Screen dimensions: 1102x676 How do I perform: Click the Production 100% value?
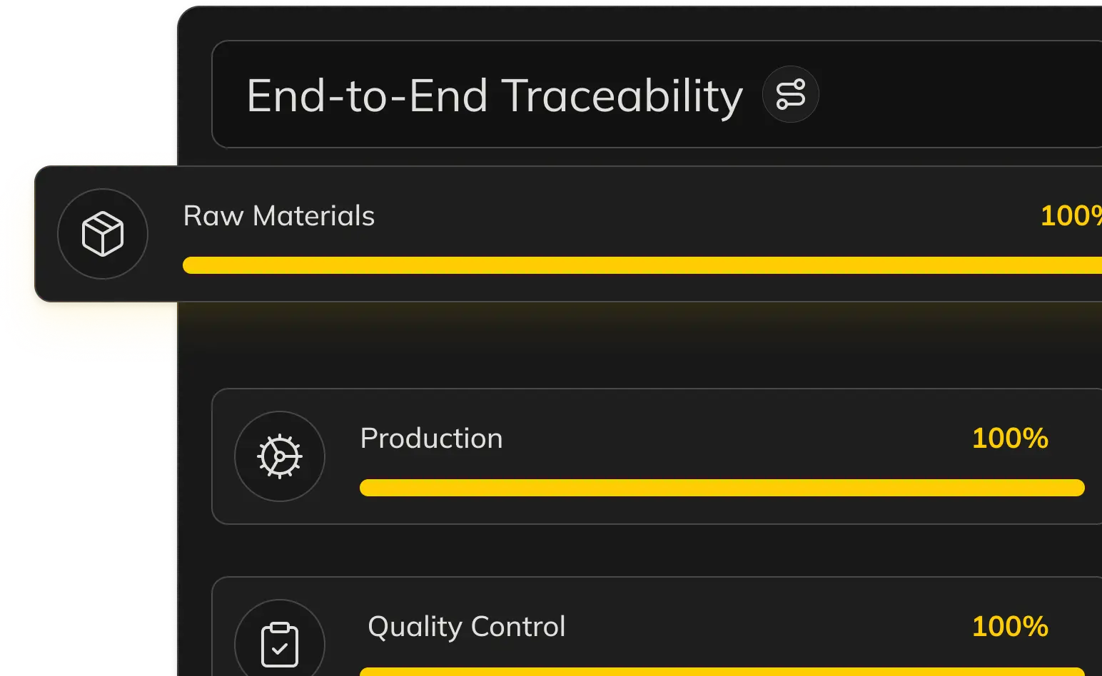point(1010,439)
